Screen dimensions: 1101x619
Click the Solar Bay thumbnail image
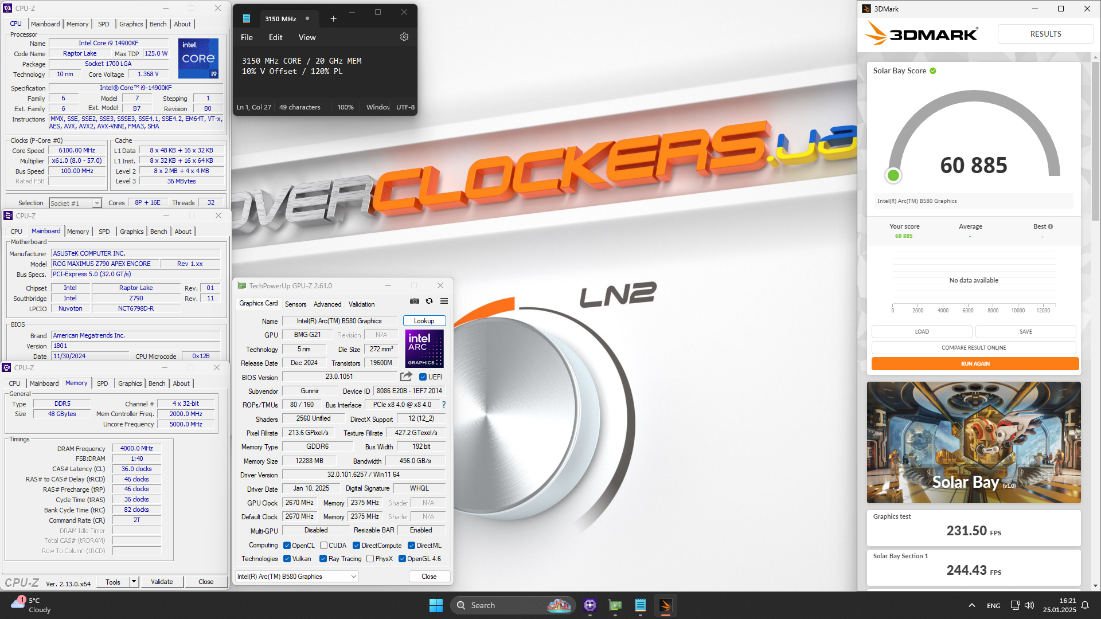pyautogui.click(x=974, y=442)
